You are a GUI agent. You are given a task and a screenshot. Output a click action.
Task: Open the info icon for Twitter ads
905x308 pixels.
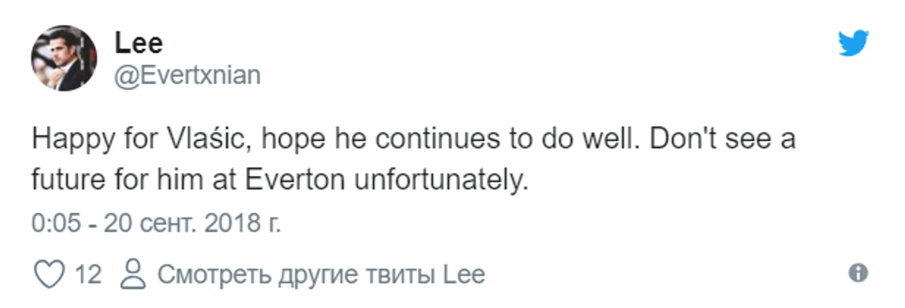click(858, 273)
